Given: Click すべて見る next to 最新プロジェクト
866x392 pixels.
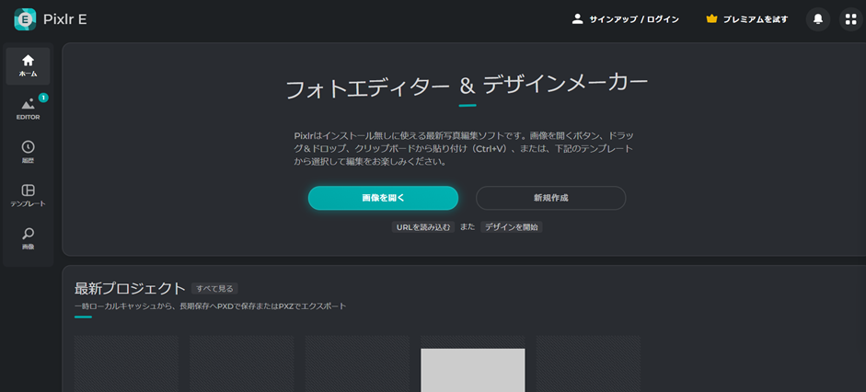Looking at the screenshot, I should click(x=214, y=288).
